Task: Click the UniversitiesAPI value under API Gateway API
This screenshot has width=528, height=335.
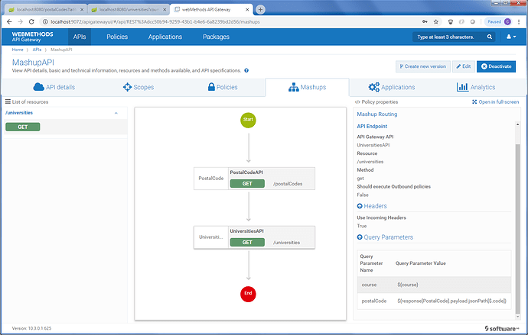Action: tap(373, 145)
